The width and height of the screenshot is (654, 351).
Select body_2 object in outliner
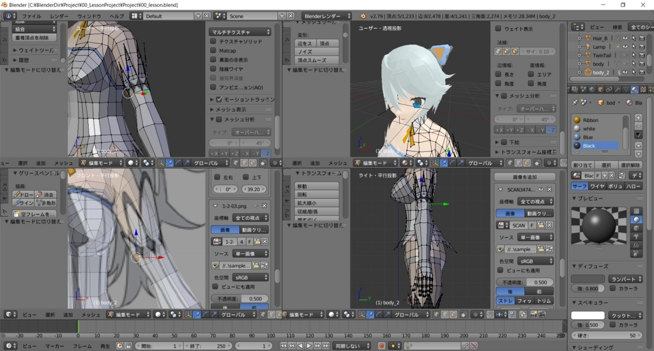click(600, 73)
